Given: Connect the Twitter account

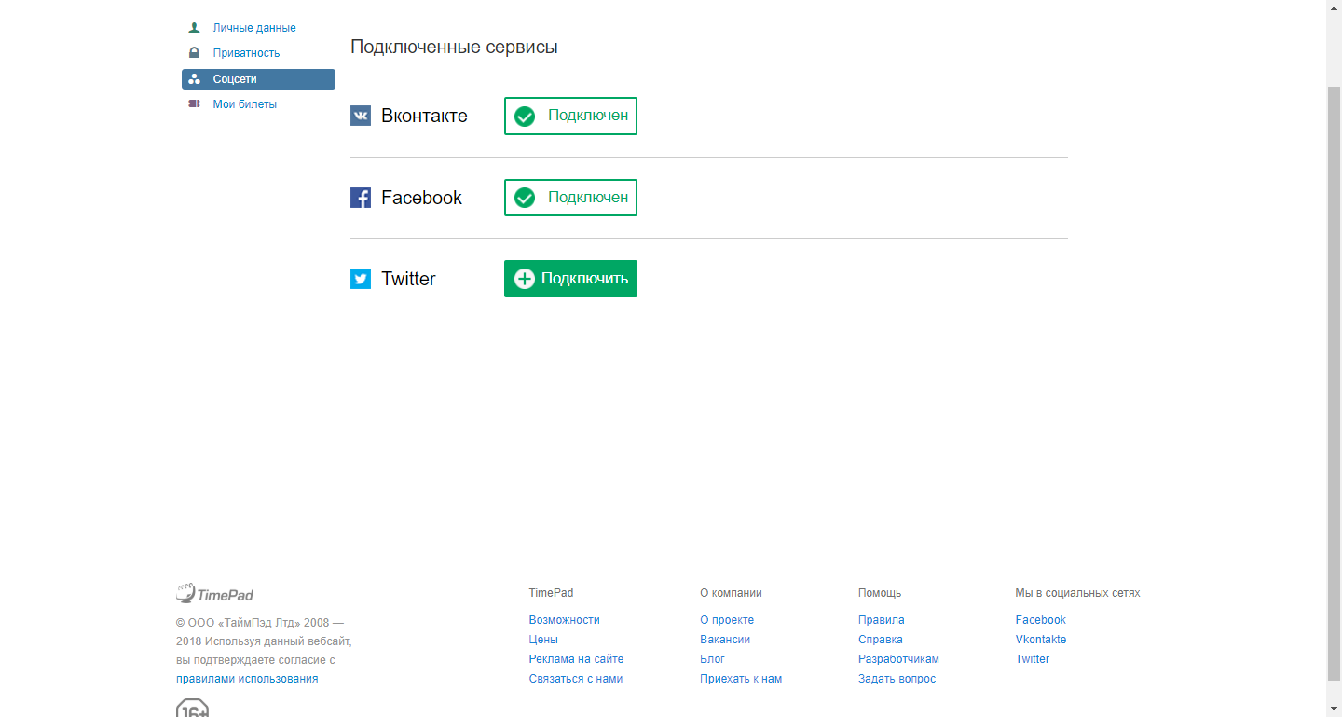Looking at the screenshot, I should tap(570, 278).
